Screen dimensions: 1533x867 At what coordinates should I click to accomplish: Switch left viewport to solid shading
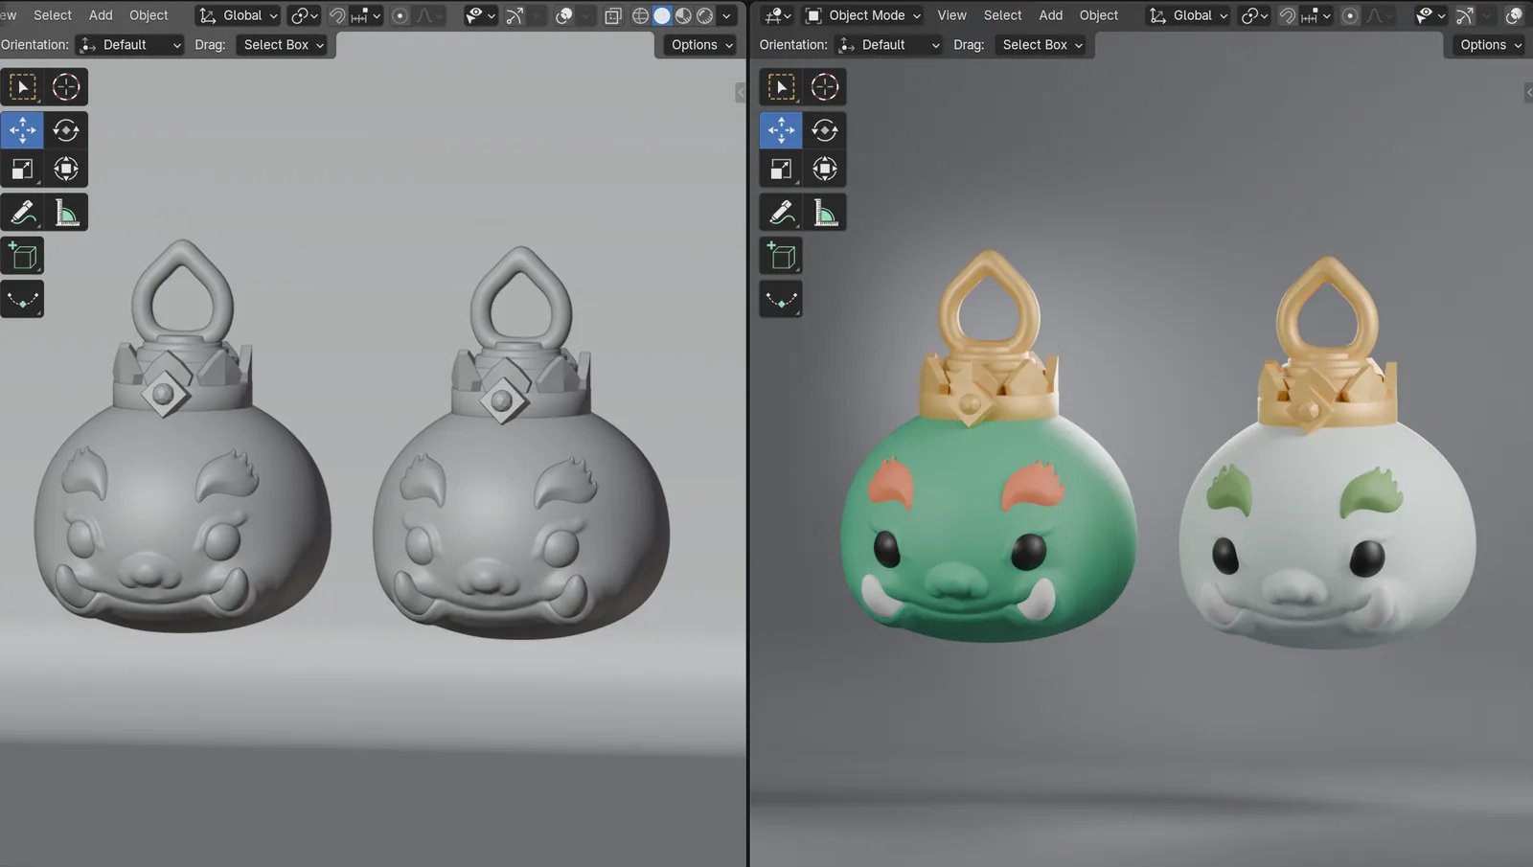tap(662, 15)
